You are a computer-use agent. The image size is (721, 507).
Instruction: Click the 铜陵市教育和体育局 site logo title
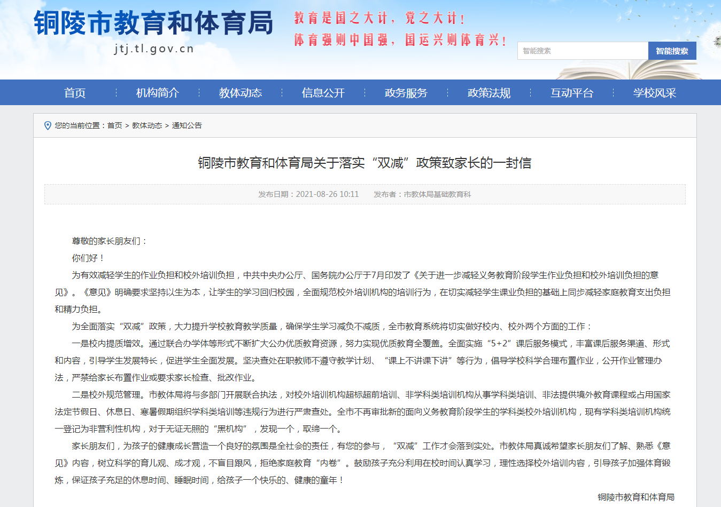153,23
